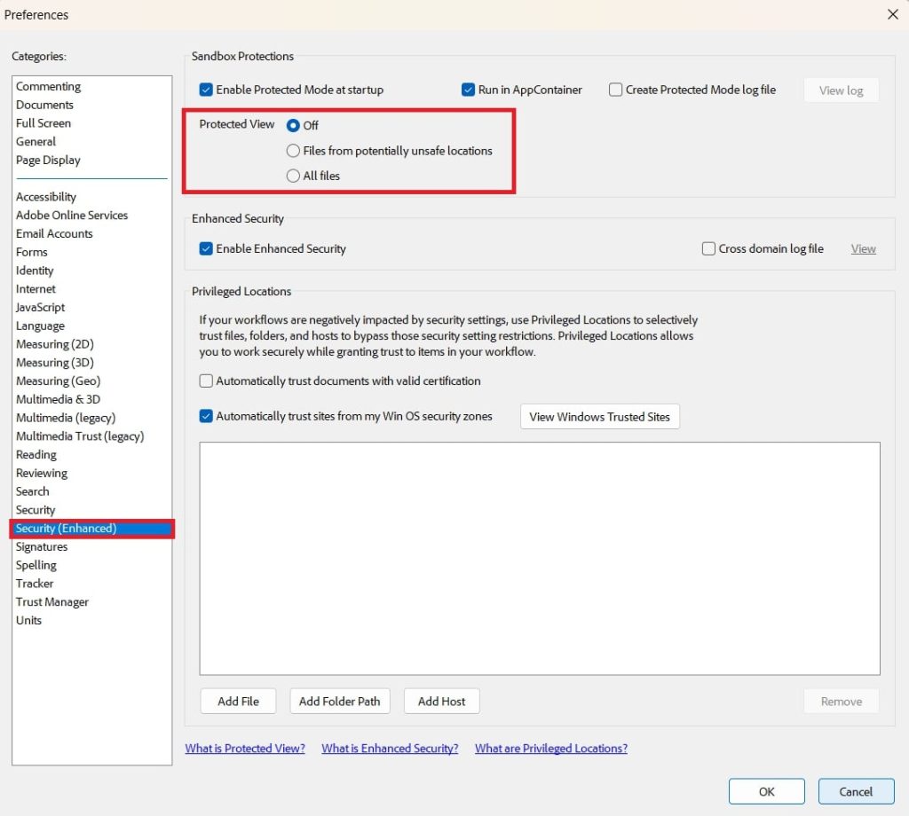Select Security (Enhanced) category
The height and width of the screenshot is (816, 909).
click(91, 529)
